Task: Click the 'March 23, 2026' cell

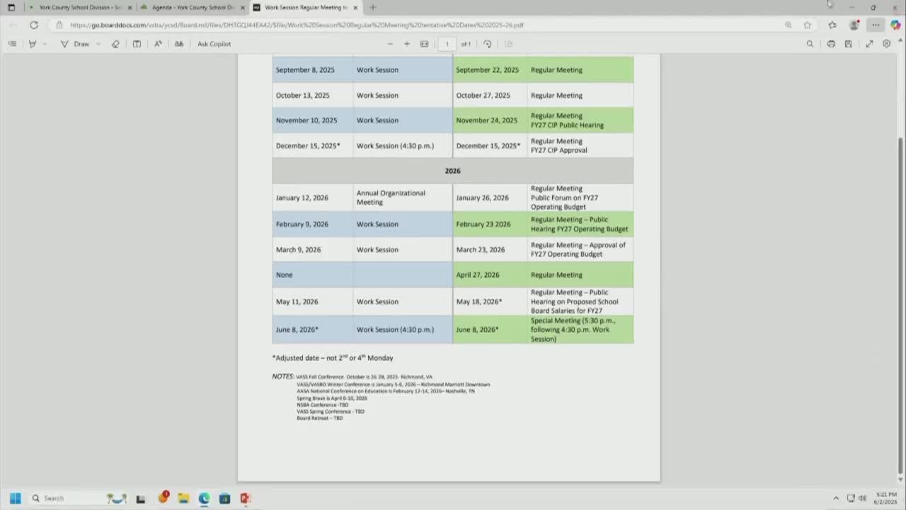Action: (x=490, y=250)
